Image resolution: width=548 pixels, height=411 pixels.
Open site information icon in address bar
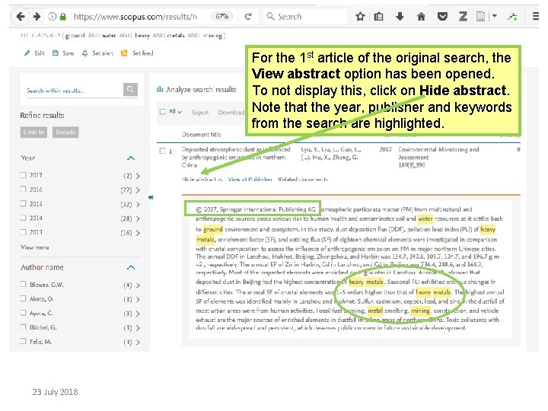pos(52,17)
